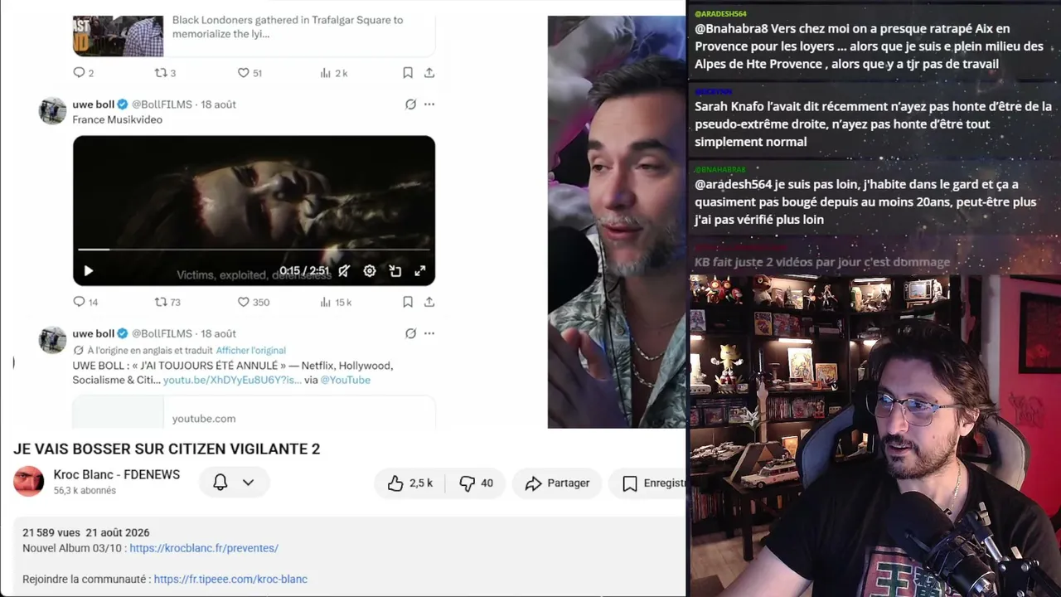Open the @YouTube mention link
The height and width of the screenshot is (597, 1061).
point(345,380)
